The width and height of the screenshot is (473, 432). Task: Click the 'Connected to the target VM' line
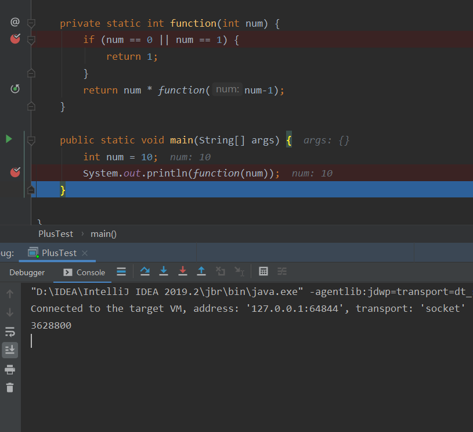click(248, 308)
